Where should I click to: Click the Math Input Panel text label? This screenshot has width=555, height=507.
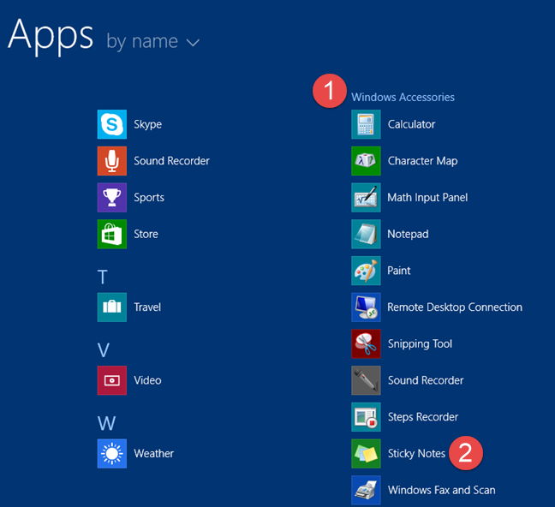[x=427, y=198]
